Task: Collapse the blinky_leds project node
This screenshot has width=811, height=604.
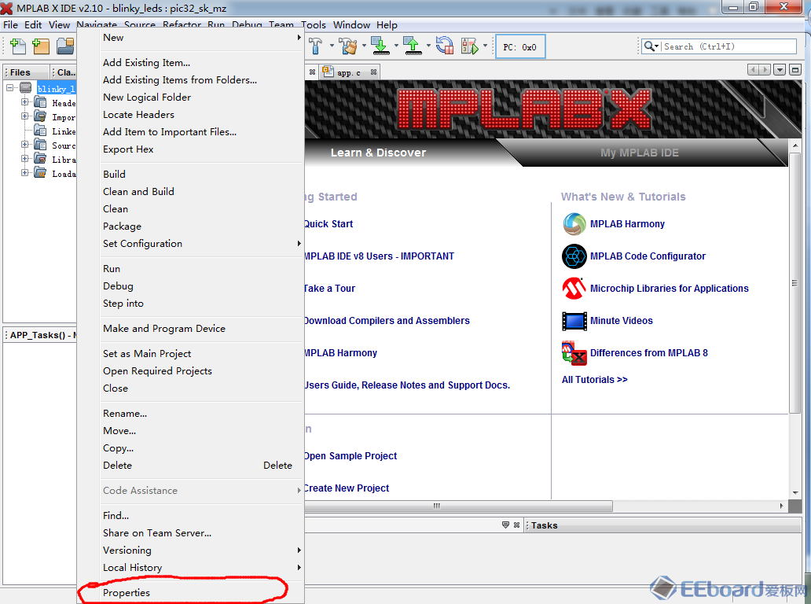Action: (11, 88)
